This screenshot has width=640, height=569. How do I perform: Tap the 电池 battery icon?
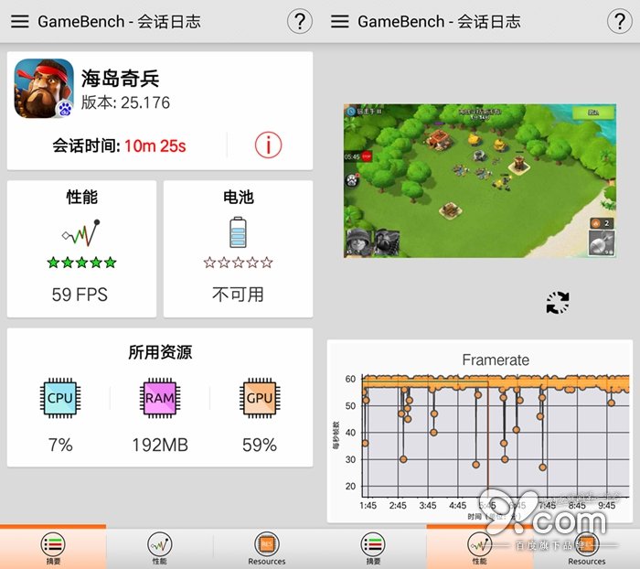238,232
